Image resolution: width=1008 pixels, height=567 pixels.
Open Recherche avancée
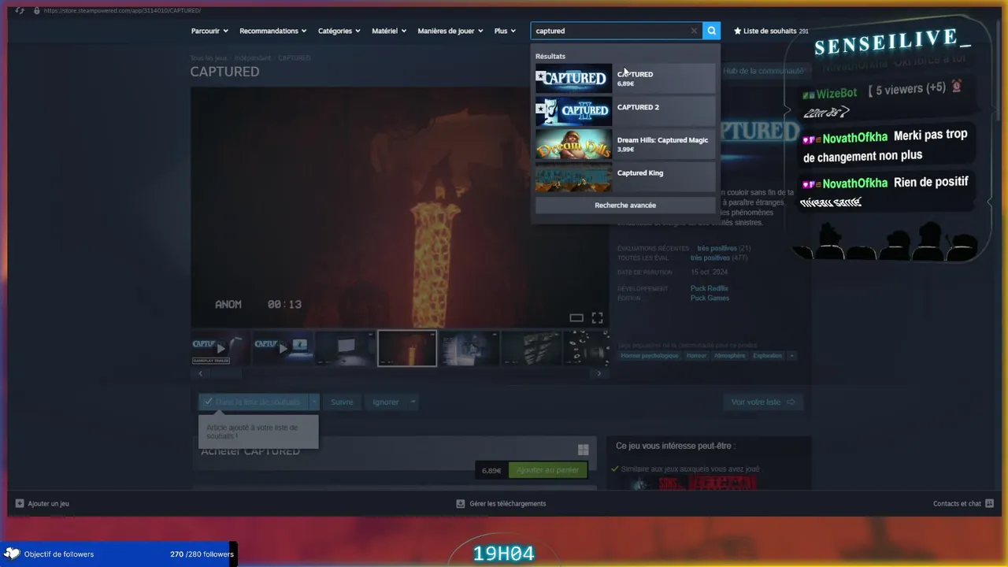pos(625,206)
